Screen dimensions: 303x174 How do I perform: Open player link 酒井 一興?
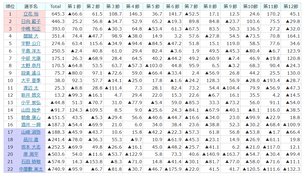(31, 125)
